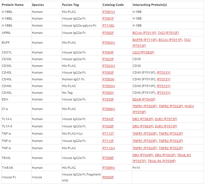Open P0000F Mouse Fc catalog link

pyautogui.click(x=108, y=177)
